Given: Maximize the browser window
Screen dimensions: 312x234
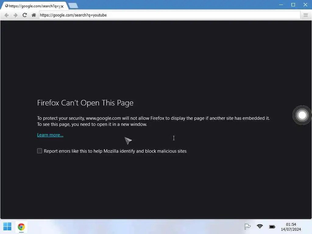Looking at the screenshot, I should click(293, 5).
